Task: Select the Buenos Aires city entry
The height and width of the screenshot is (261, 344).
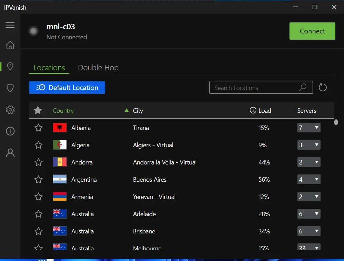Action: click(150, 180)
